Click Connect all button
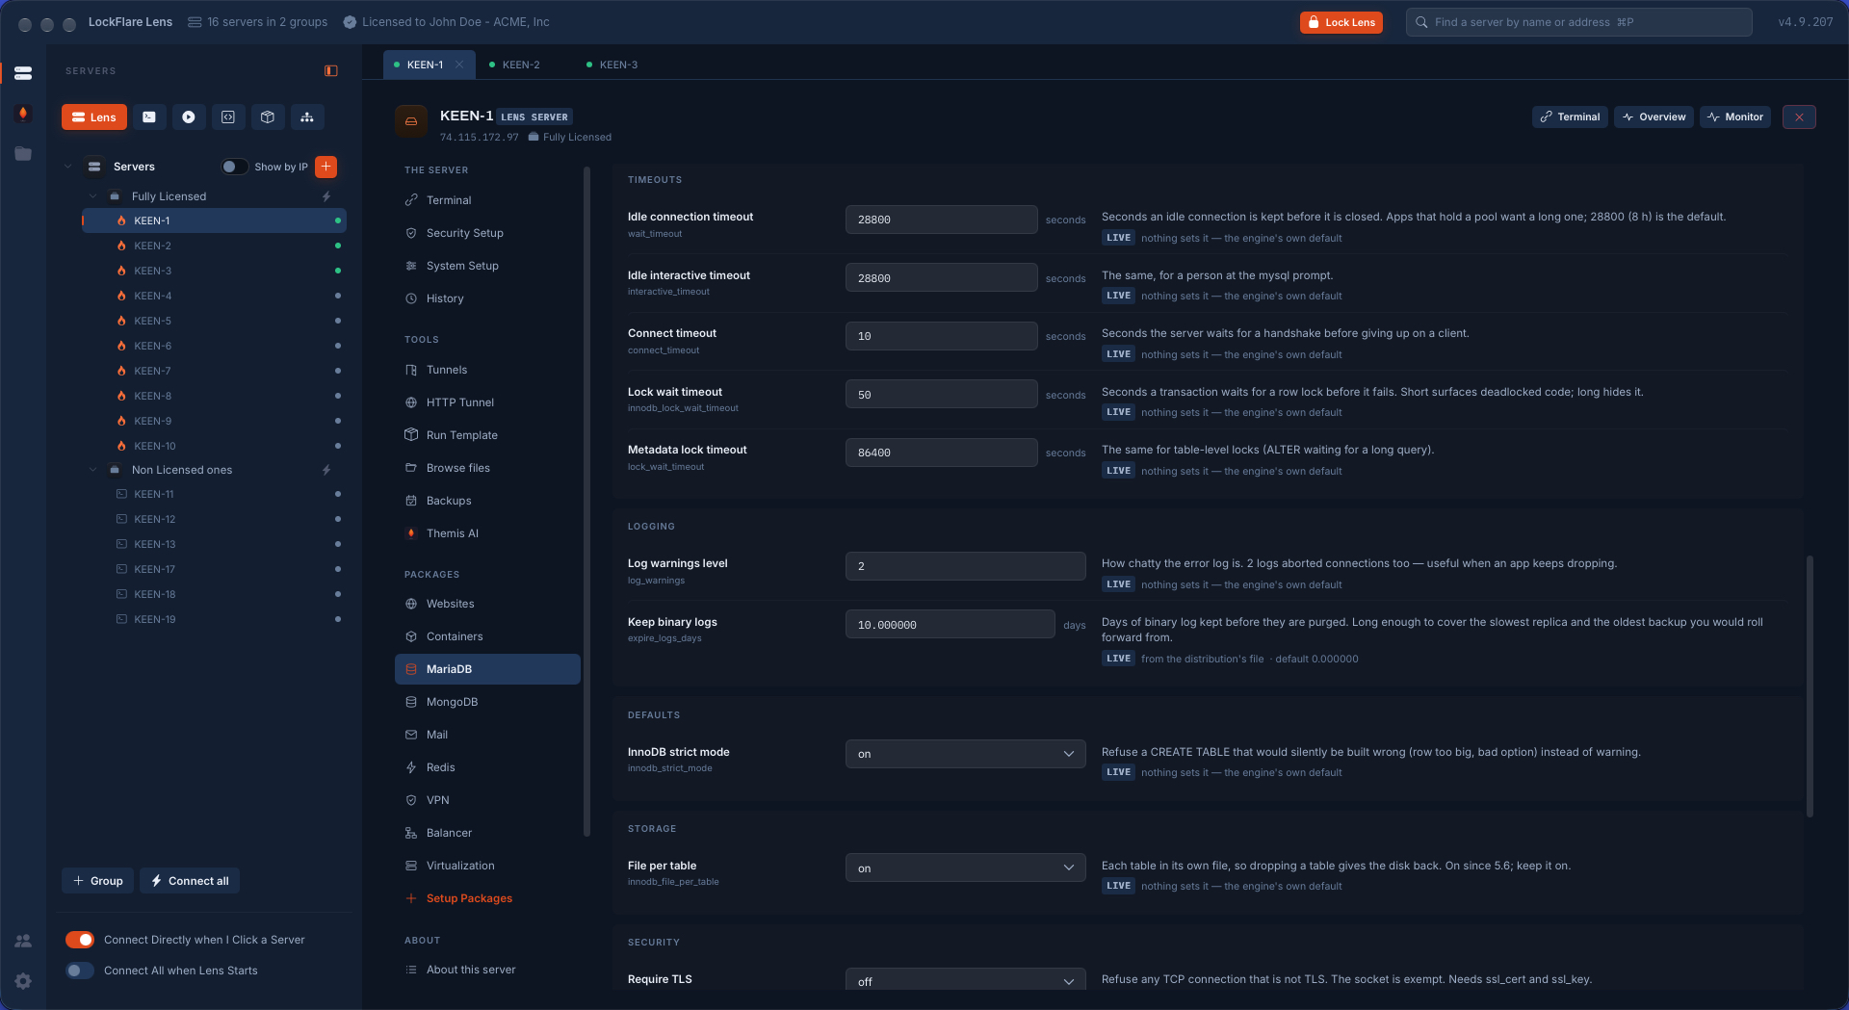Image resolution: width=1849 pixels, height=1010 pixels. tap(190, 881)
